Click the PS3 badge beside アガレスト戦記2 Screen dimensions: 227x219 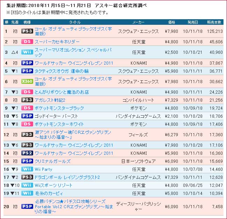pyautogui.click(x=27, y=100)
